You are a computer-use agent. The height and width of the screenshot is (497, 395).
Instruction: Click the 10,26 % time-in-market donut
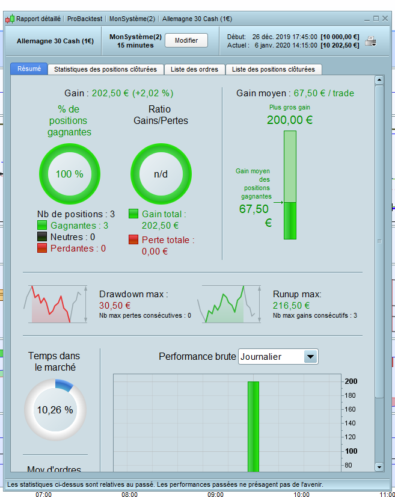(x=55, y=410)
